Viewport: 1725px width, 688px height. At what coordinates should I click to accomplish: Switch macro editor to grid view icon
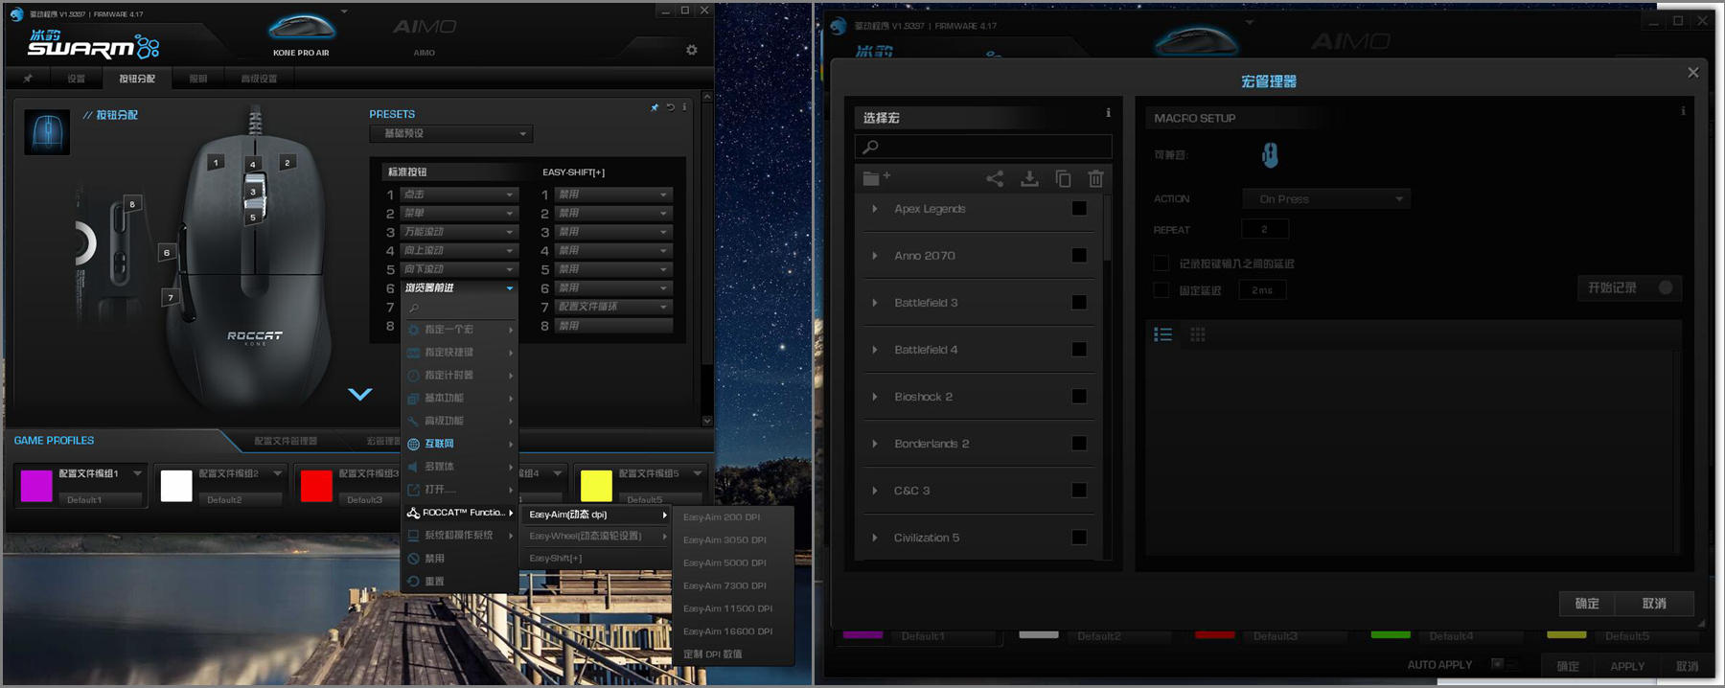point(1197,334)
